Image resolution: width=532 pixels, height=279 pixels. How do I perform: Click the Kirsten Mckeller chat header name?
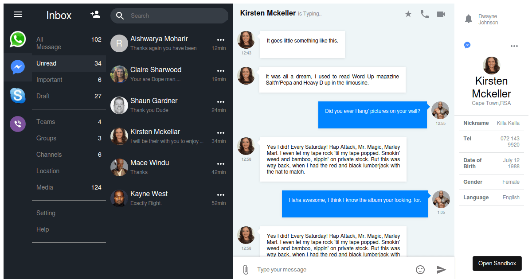click(268, 13)
